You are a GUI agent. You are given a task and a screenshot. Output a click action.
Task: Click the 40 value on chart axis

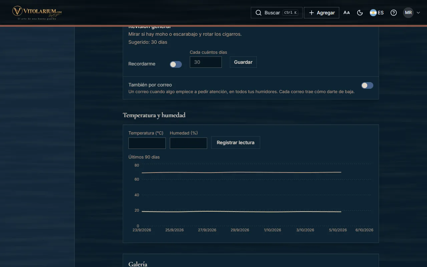(x=137, y=195)
